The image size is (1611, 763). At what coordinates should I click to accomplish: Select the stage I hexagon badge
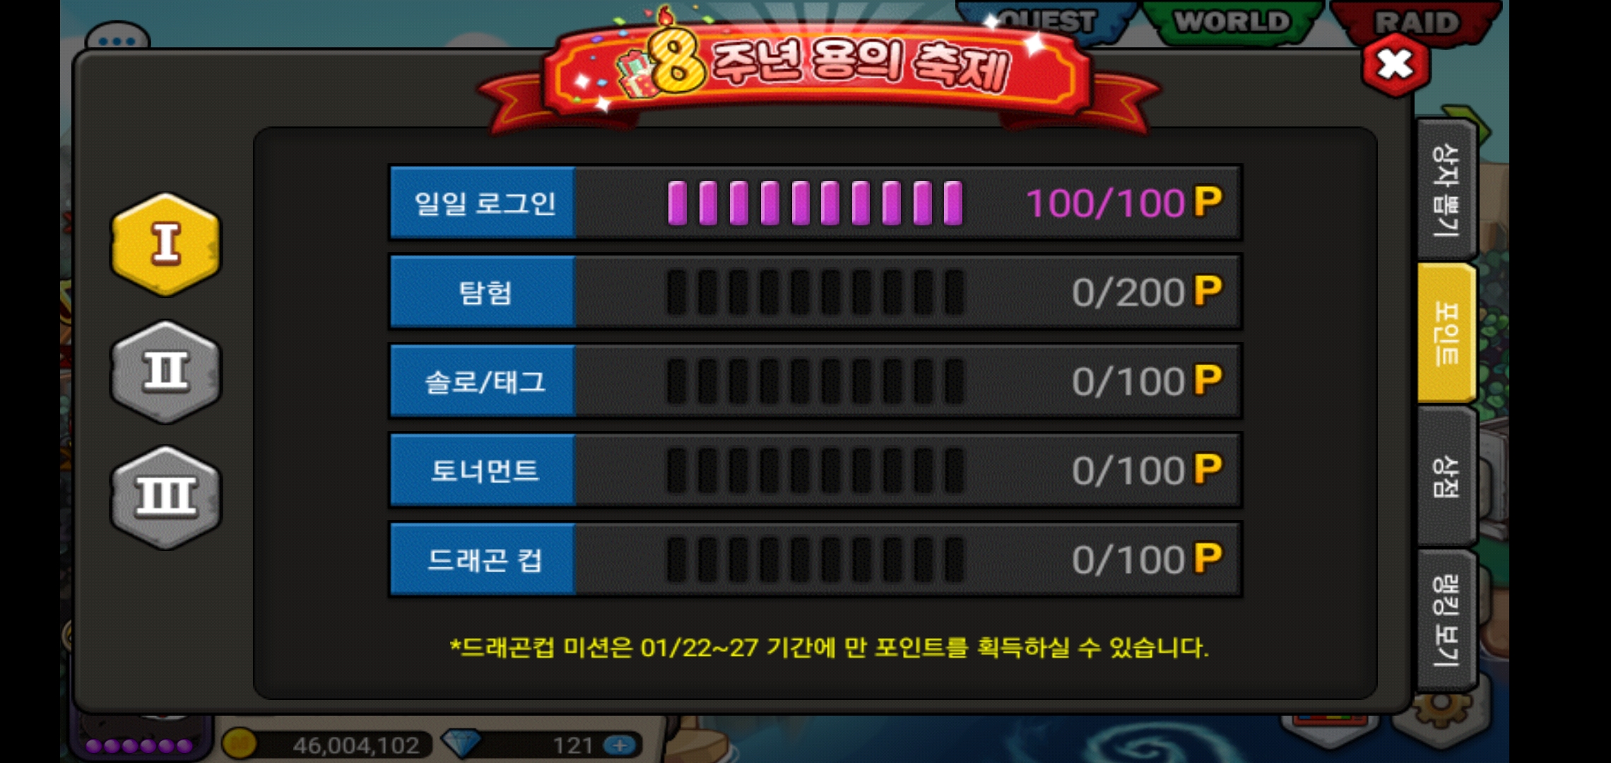coord(166,244)
